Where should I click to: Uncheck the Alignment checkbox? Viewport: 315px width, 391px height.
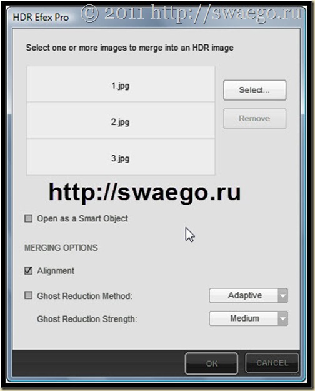(x=28, y=270)
